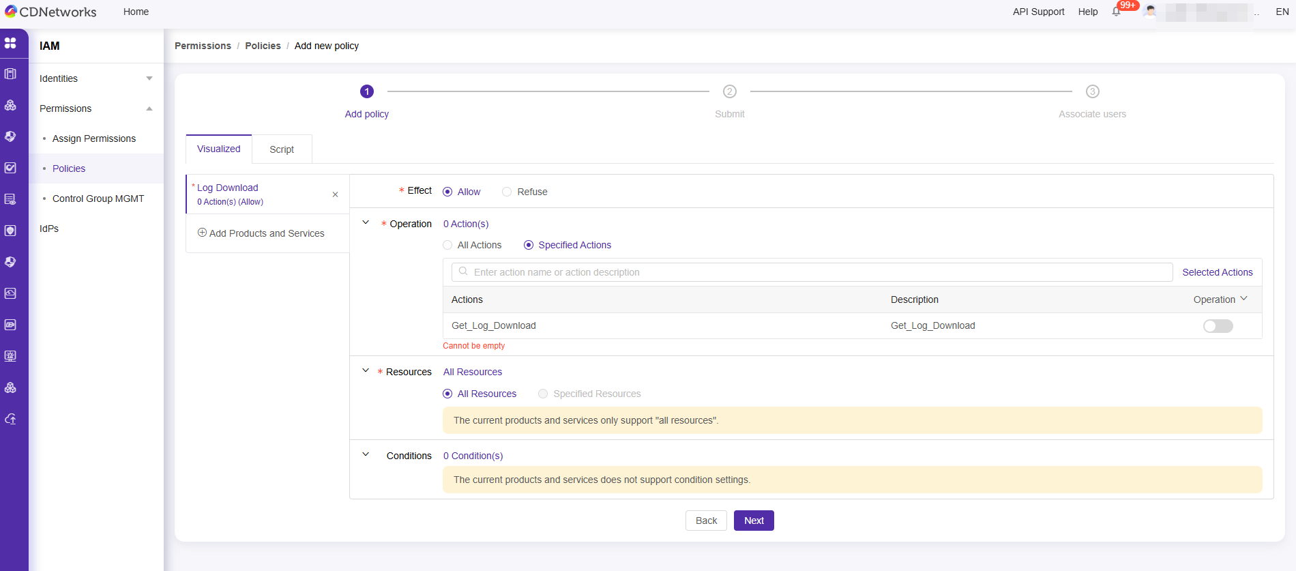The width and height of the screenshot is (1296, 571).
Task: Open the four-square apps grid icon
Action: [10, 43]
